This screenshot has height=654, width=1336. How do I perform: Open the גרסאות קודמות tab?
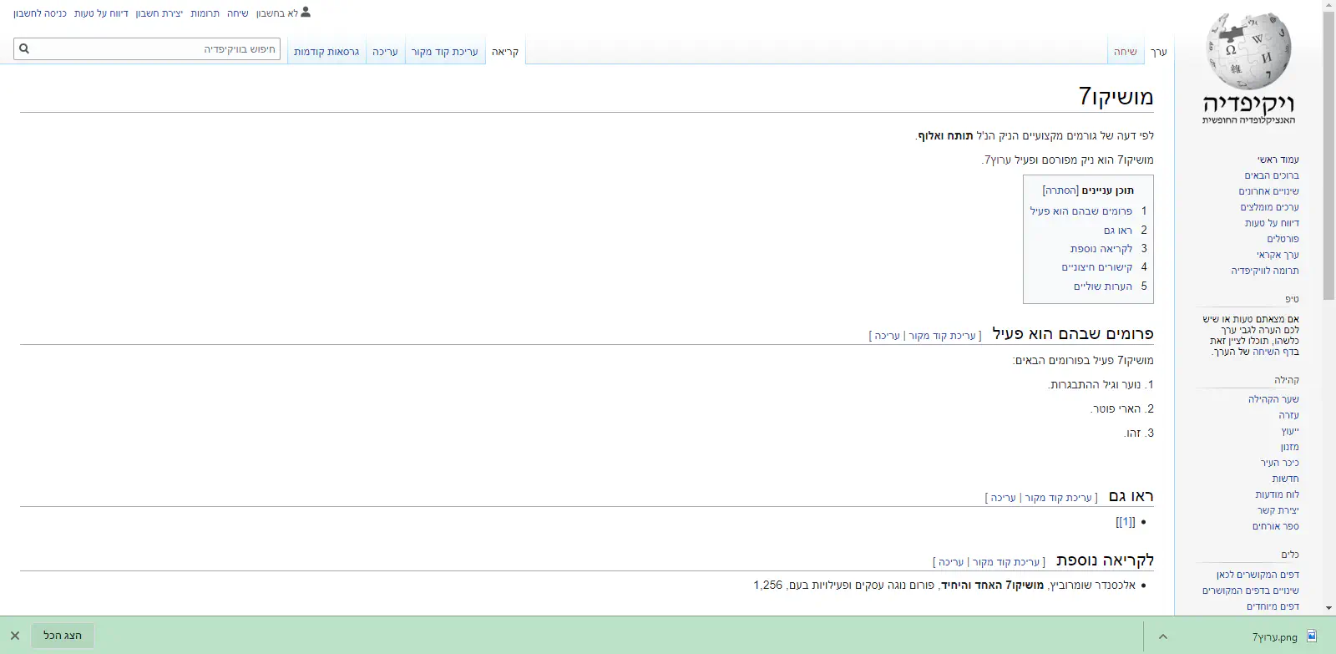tap(326, 52)
